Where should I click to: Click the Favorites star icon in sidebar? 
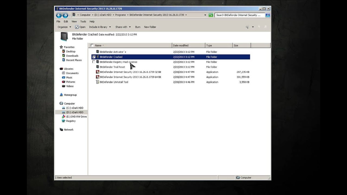(x=61, y=47)
